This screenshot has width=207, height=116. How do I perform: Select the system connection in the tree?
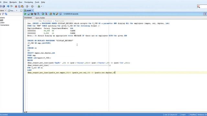pyautogui.click(x=2, y=23)
